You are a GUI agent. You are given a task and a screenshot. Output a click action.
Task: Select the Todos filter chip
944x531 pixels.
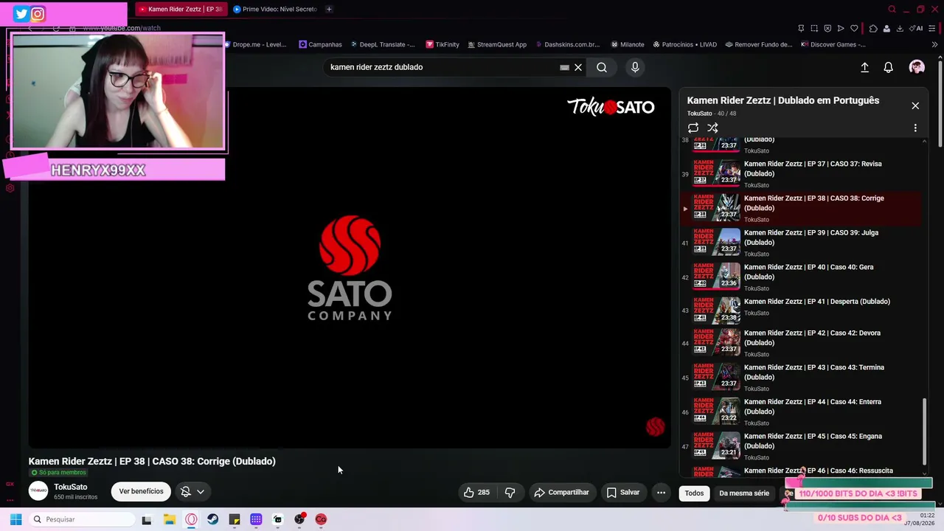[694, 493]
